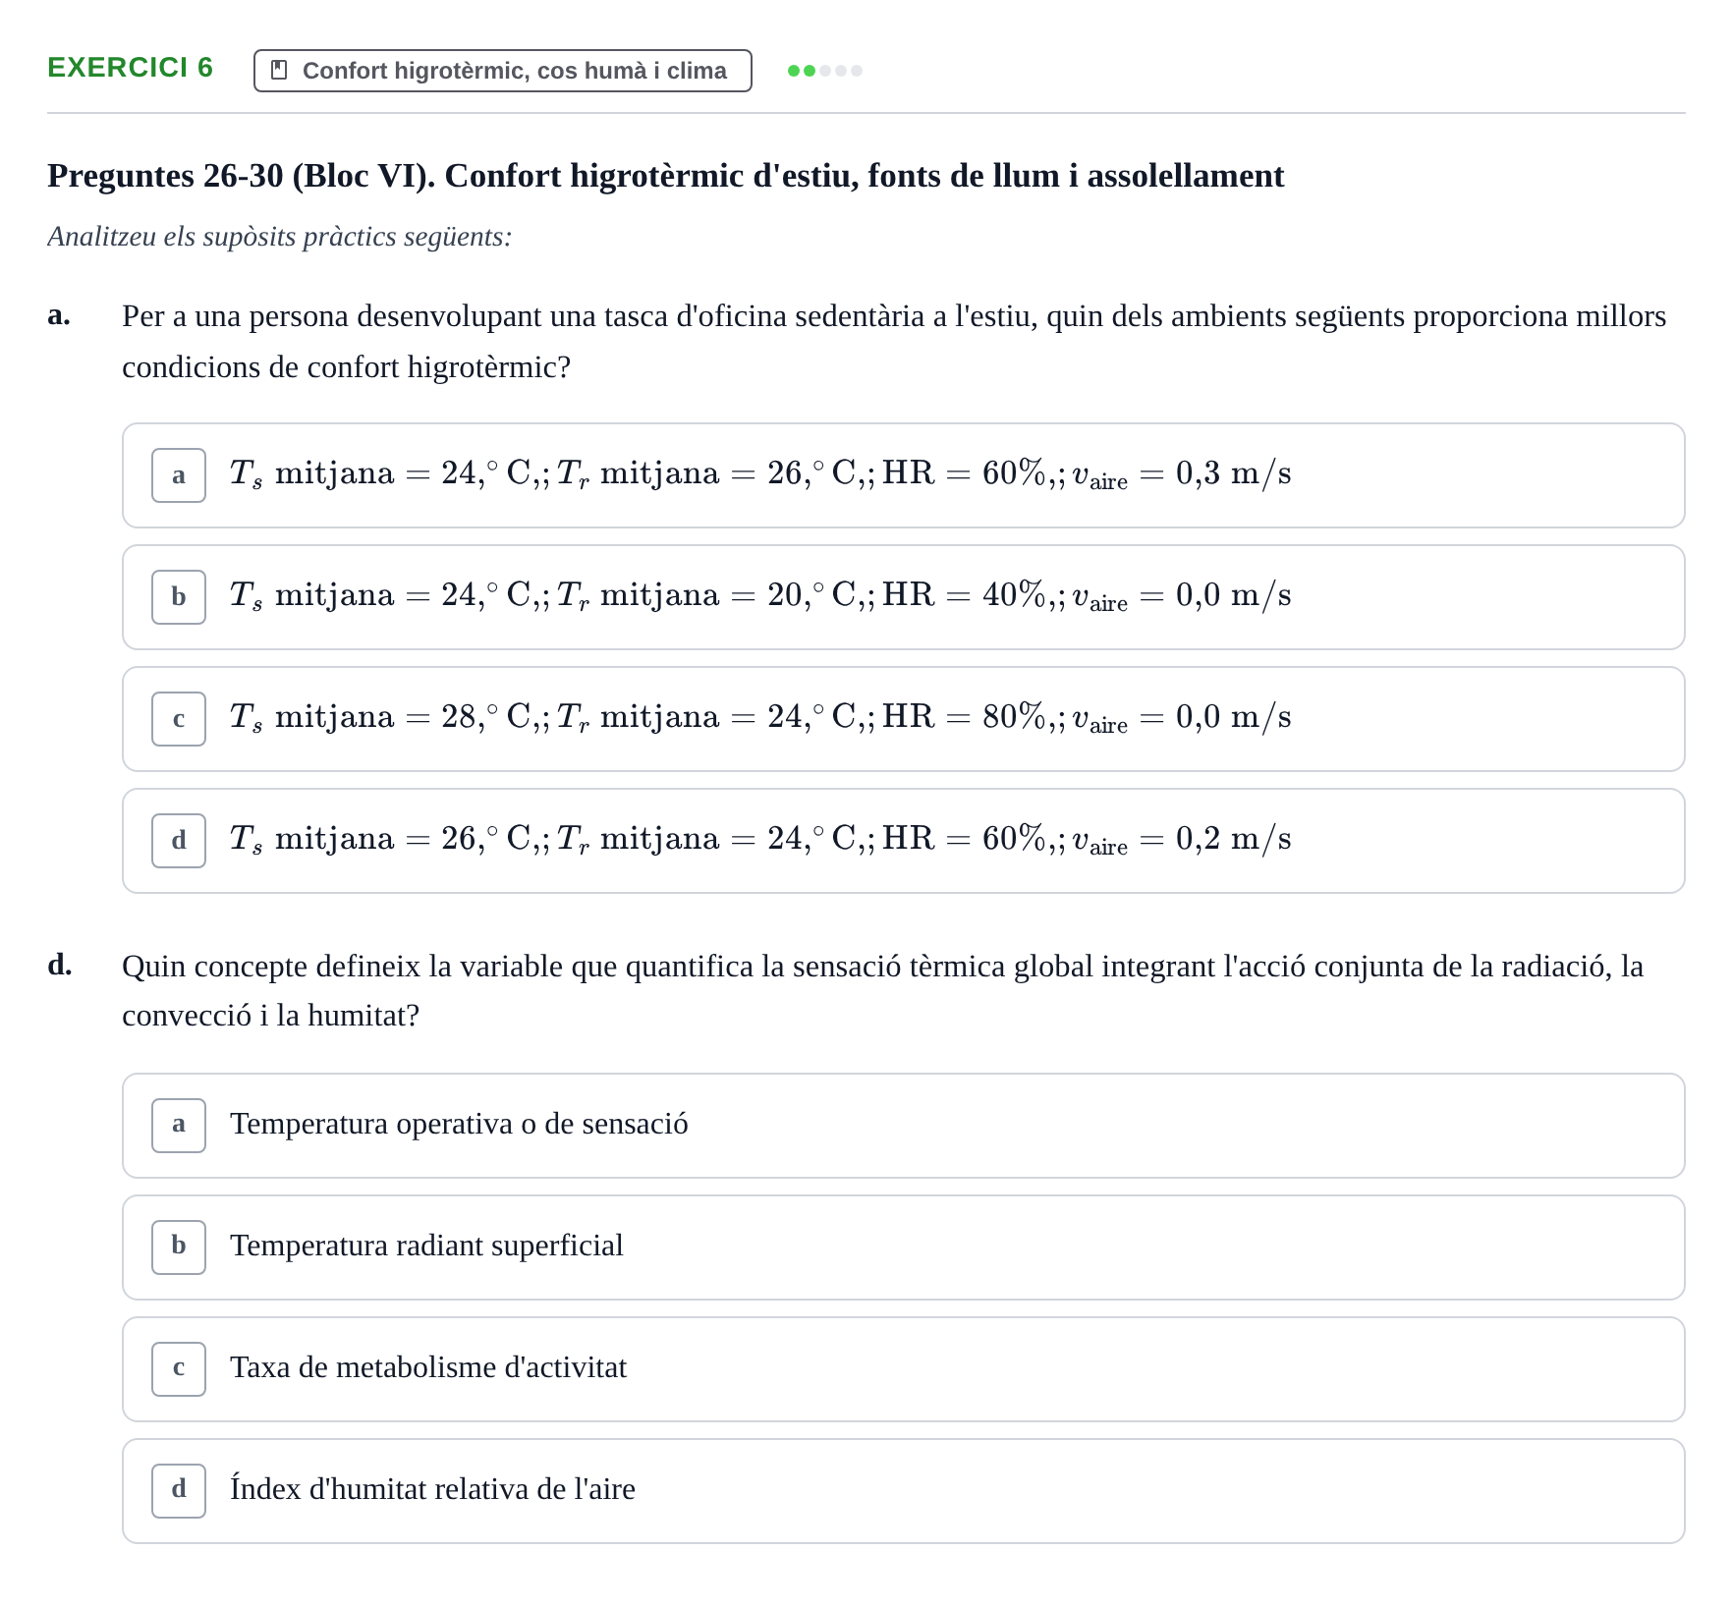Select question a's option a, HR = 60%, 0,3 m/s

coord(904,475)
